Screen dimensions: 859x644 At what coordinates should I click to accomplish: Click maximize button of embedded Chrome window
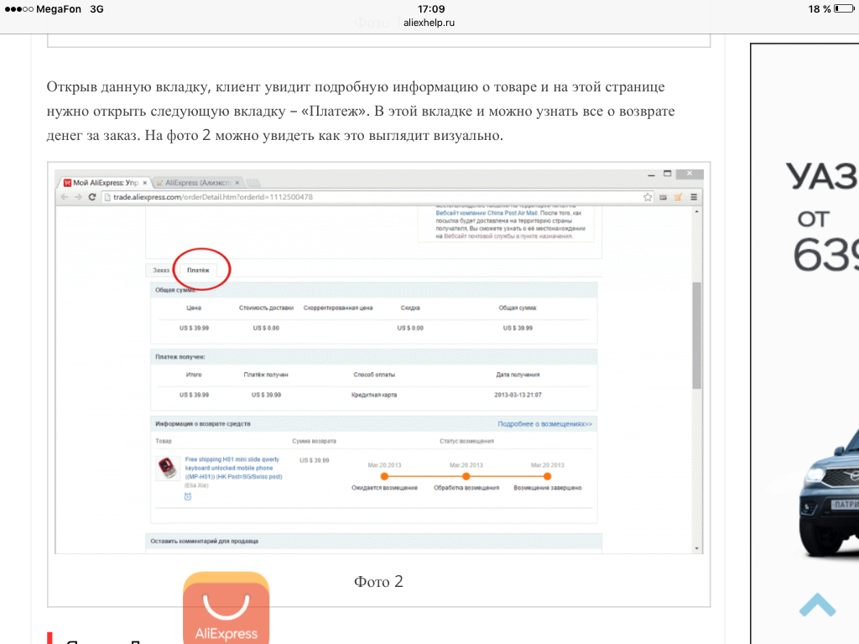pos(667,174)
